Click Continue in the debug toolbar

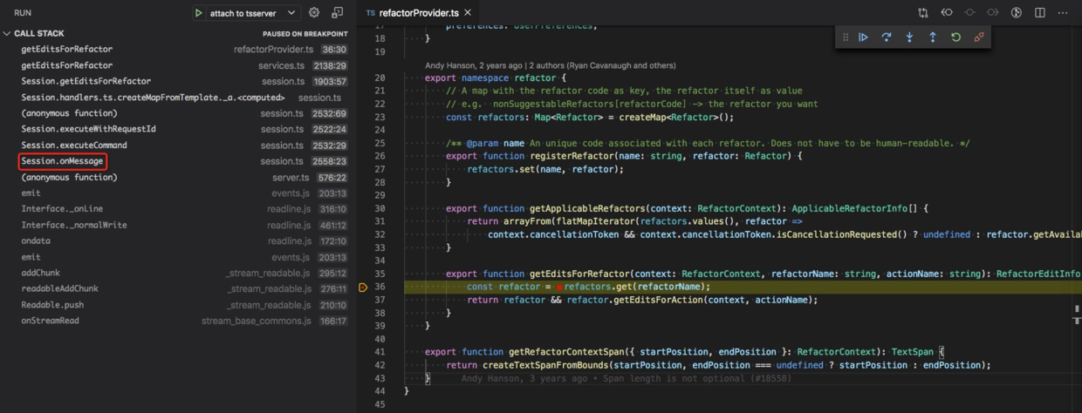pos(863,37)
